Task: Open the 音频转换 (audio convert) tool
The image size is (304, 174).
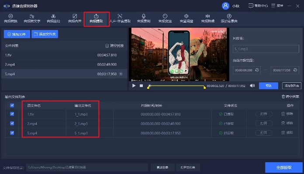Action: click(x=10, y=18)
